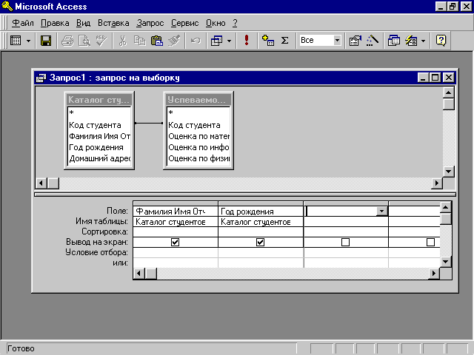474x355 pixels.
Task: Undo the last action
Action: click(196, 41)
